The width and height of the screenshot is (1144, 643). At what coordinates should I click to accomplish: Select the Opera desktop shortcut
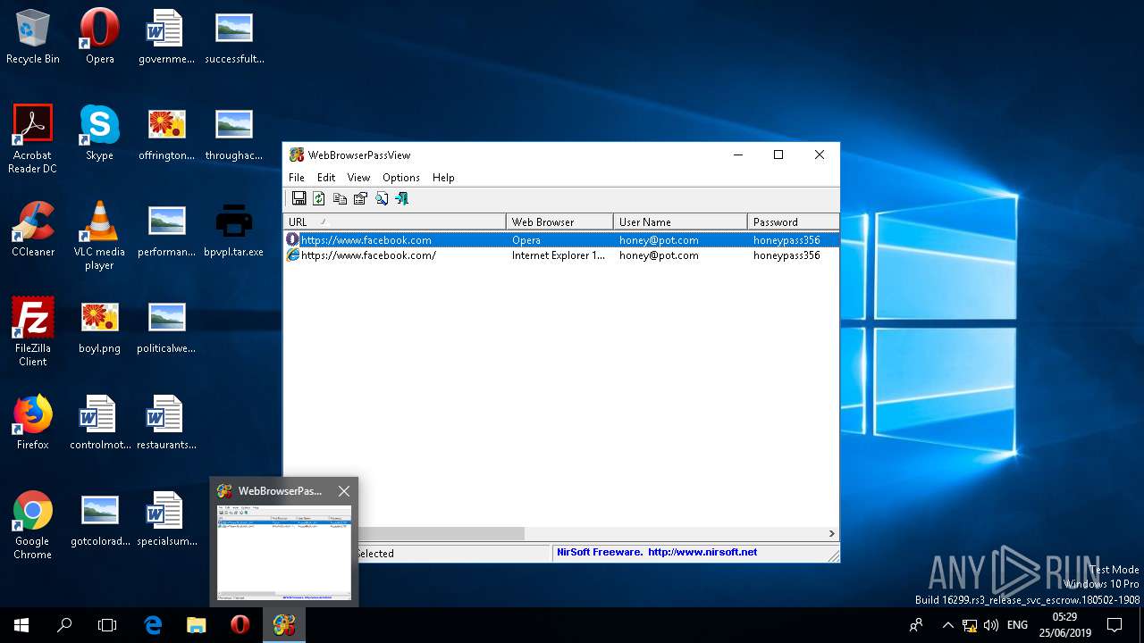(99, 37)
